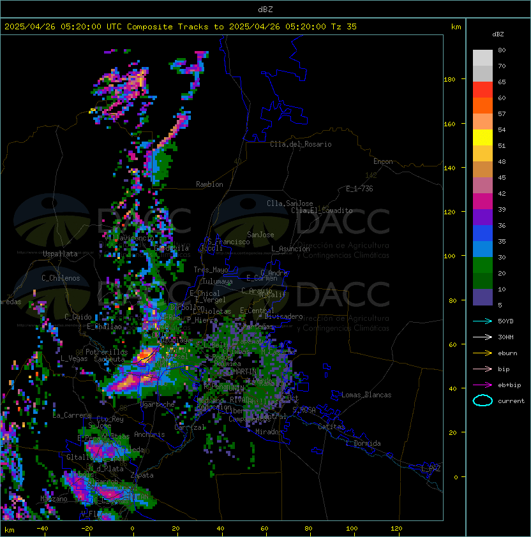Click the 'E_Challao' map label

[104, 327]
